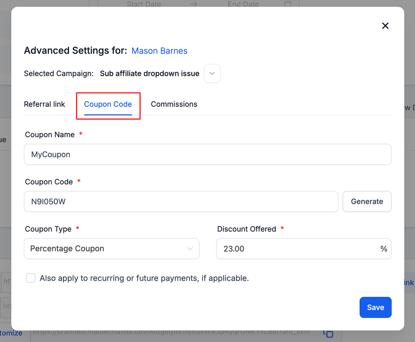Click the percent symbol in Discount Offered
Screen dimensions: 415x342
pos(383,249)
